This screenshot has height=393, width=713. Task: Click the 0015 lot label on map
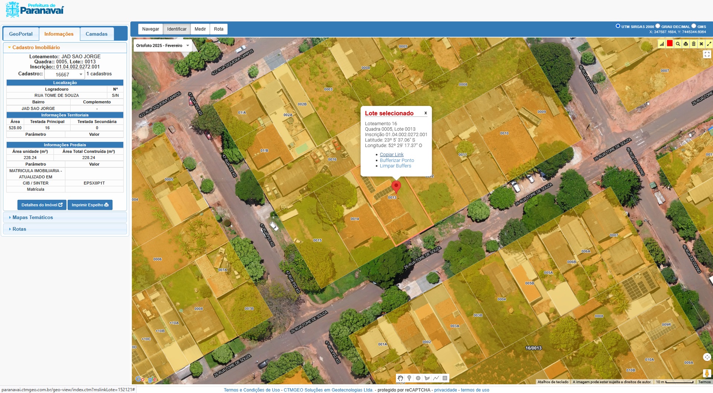(x=317, y=240)
